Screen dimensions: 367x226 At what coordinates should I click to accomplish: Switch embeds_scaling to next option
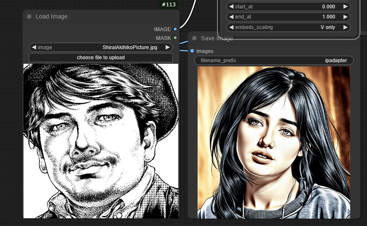pos(346,27)
